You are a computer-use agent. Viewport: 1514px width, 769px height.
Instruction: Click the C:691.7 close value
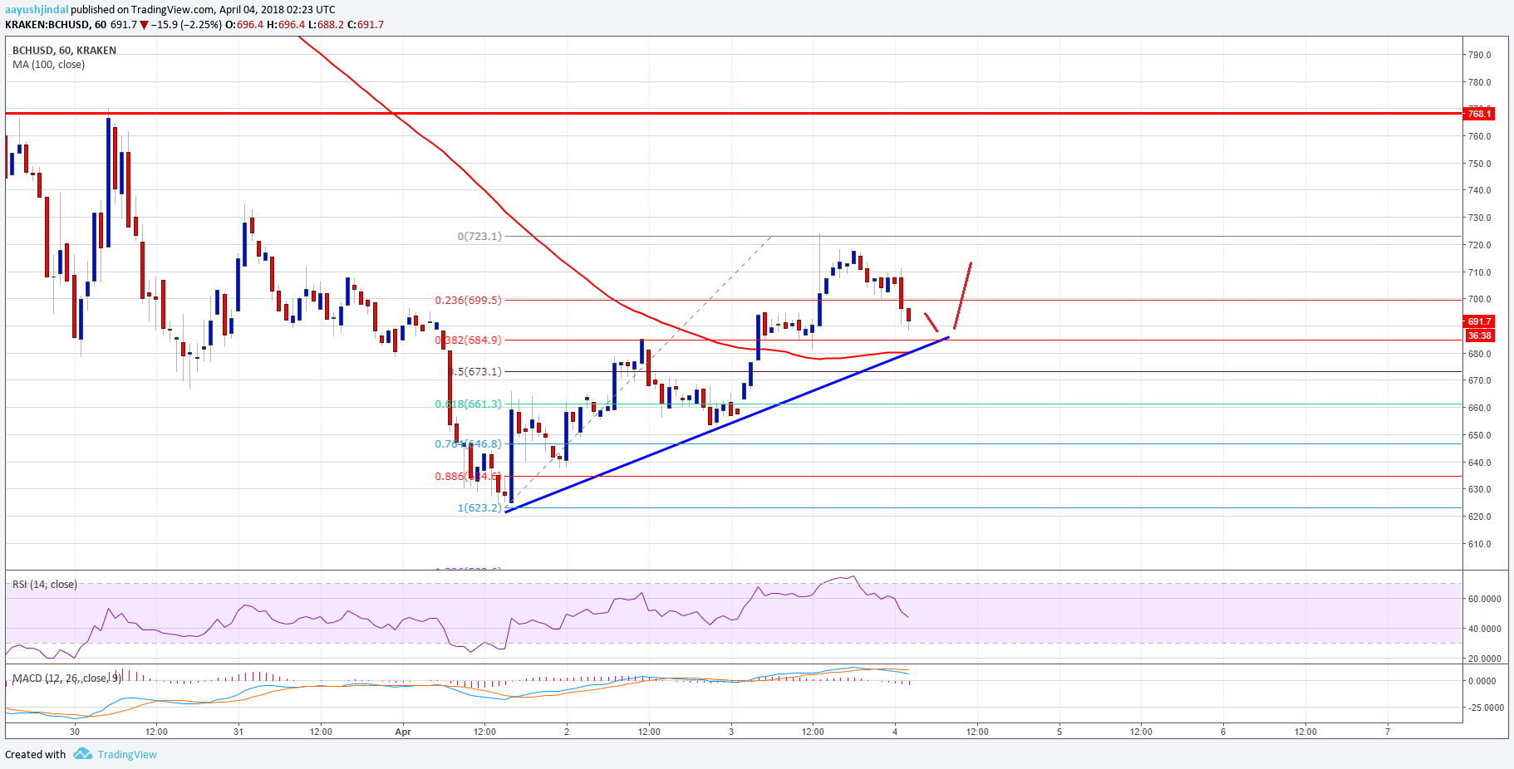(x=366, y=25)
